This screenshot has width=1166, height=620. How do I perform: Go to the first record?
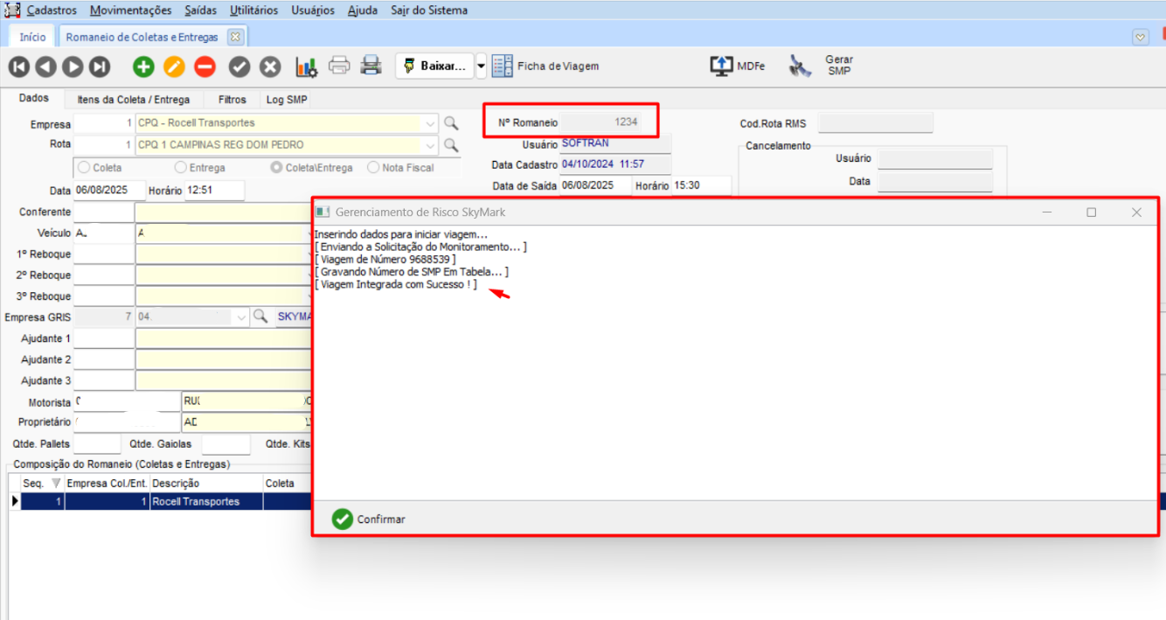(x=19, y=66)
